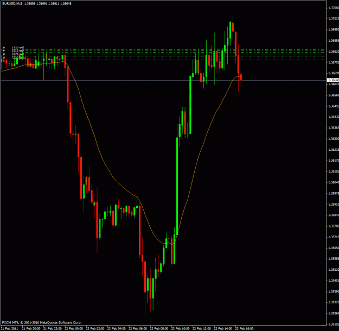Click the 22 Feb 14:00 time label

click(223, 329)
